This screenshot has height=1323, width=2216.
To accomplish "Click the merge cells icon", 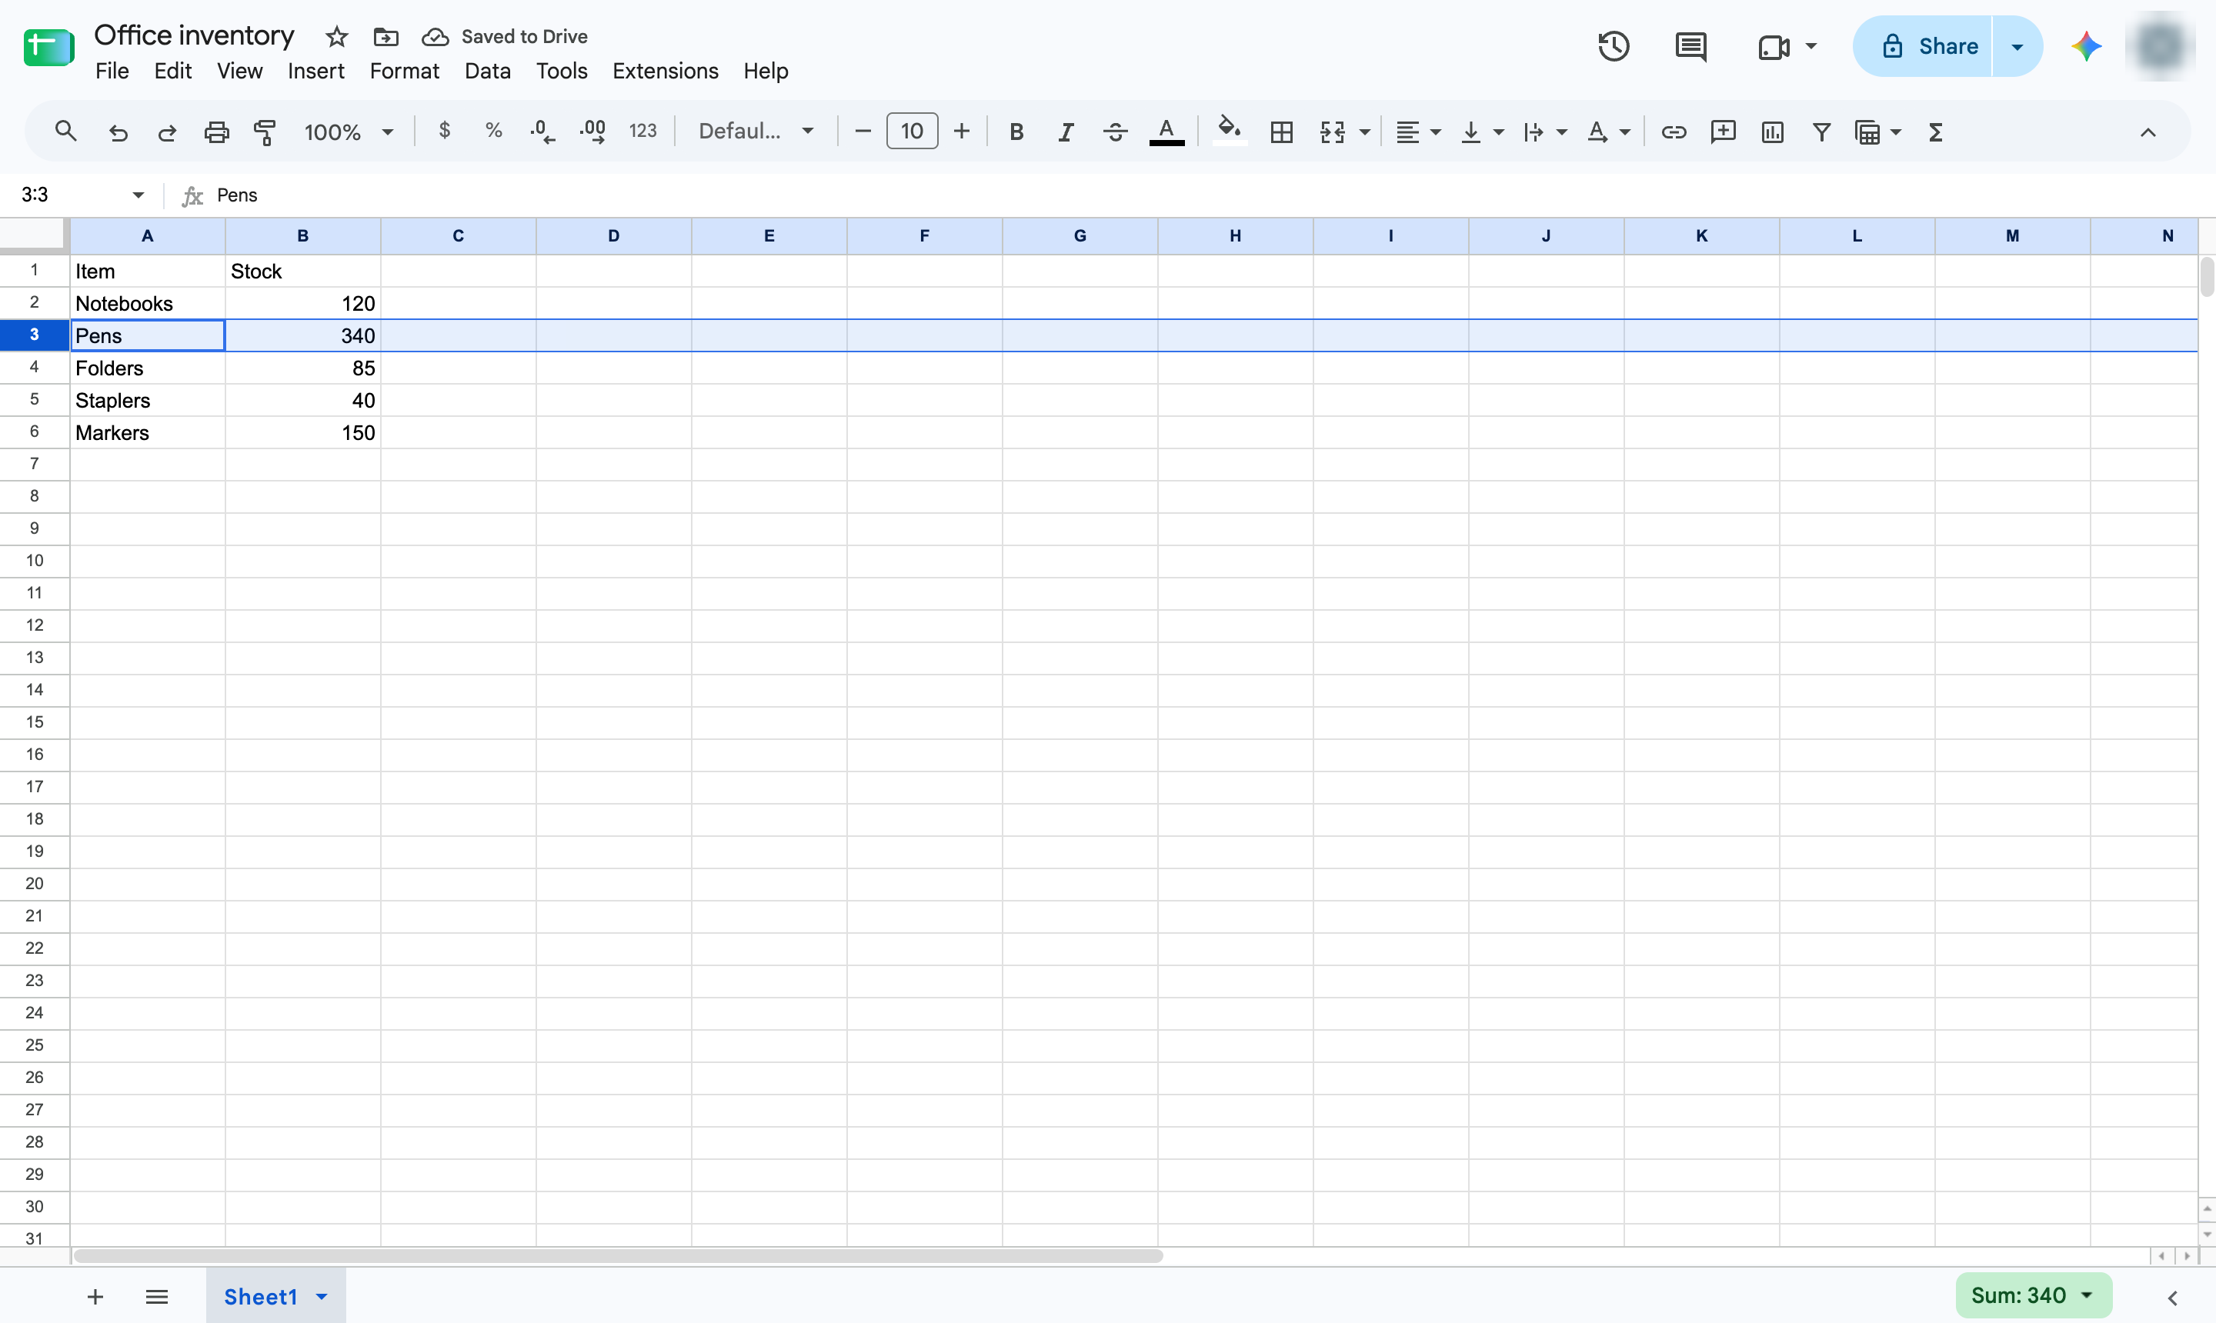I will (x=1332, y=132).
